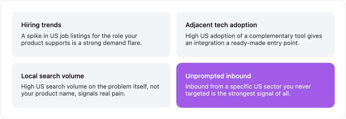Click the text about US job listings spike

coord(82,40)
